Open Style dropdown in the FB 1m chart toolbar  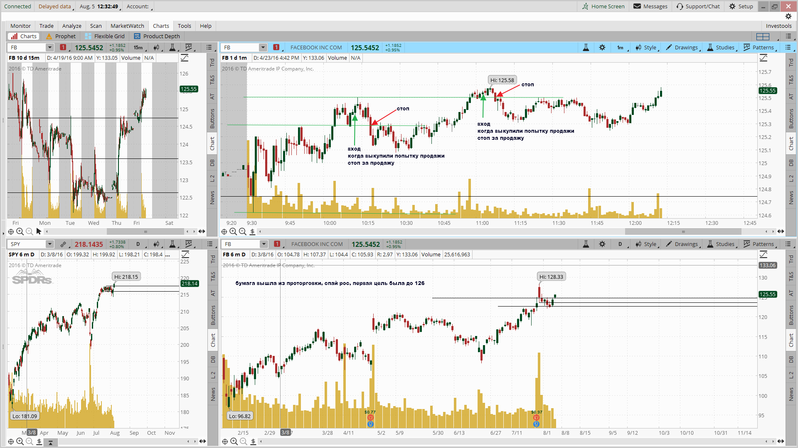(x=647, y=47)
